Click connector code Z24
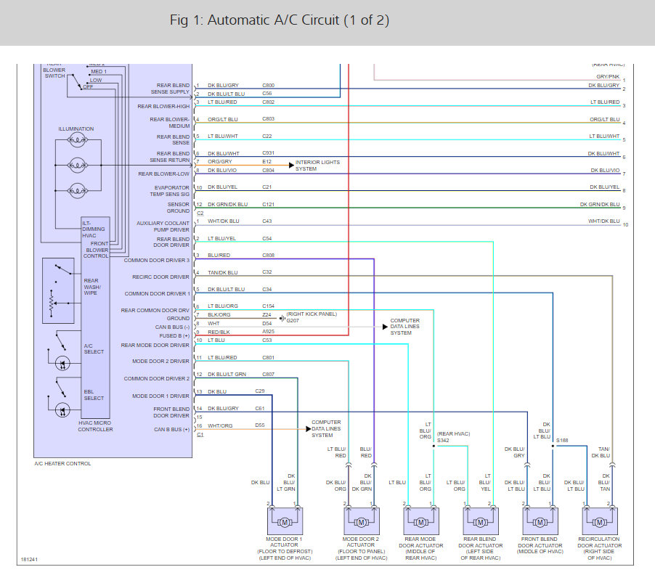Screen dimensions: 655x575 coord(267,315)
